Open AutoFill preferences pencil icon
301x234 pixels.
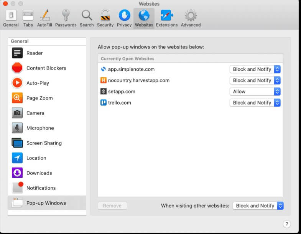(45, 18)
